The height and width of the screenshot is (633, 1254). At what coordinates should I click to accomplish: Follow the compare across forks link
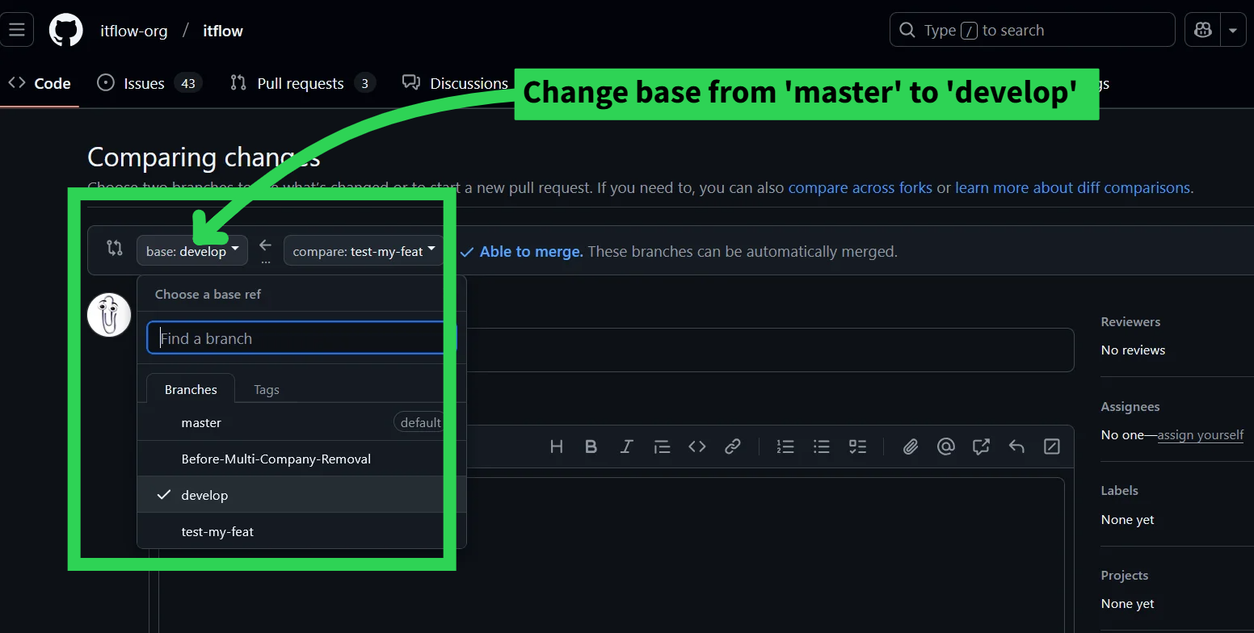tap(861, 187)
